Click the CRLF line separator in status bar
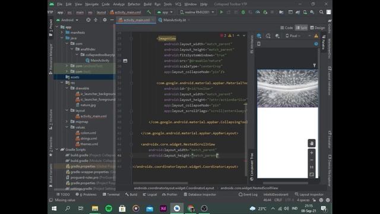 [278, 200]
